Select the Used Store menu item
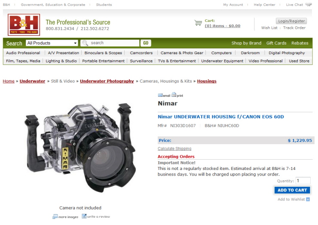 pyautogui.click(x=299, y=61)
